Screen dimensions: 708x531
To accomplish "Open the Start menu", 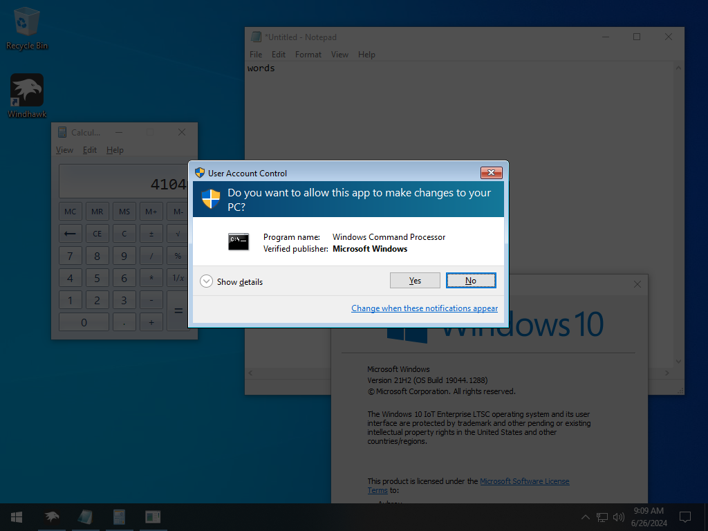I will coord(16,517).
